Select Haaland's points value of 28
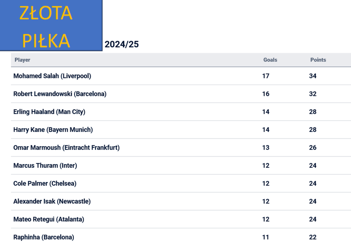The height and width of the screenshot is (244, 351). coord(312,112)
